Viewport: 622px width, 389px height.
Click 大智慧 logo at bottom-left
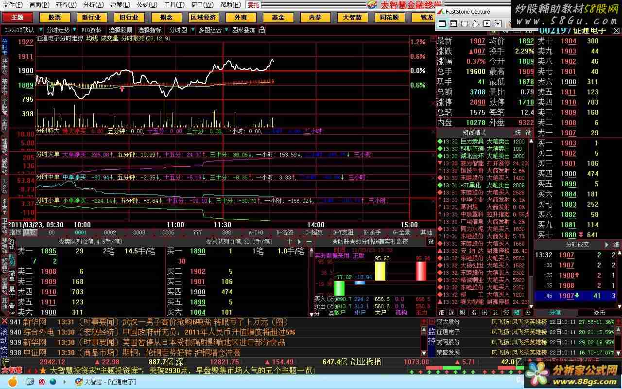(11, 371)
